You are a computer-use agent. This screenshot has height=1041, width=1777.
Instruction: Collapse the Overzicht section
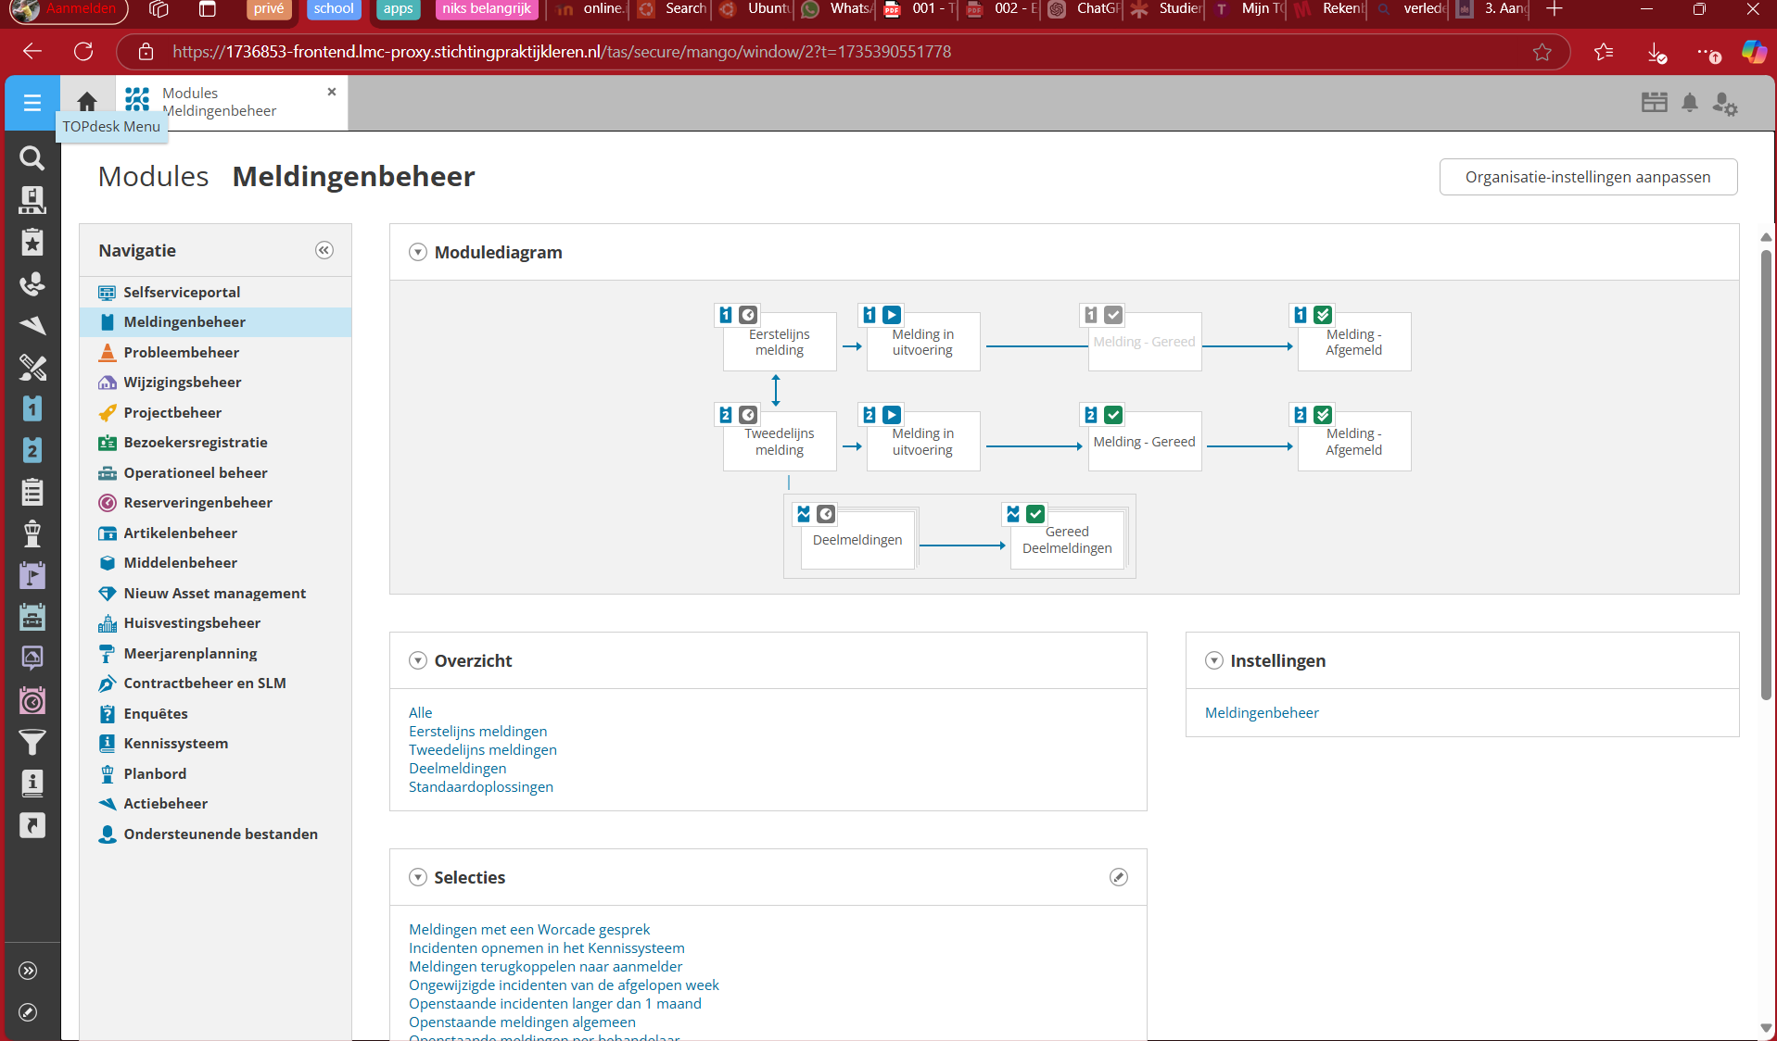(x=418, y=660)
